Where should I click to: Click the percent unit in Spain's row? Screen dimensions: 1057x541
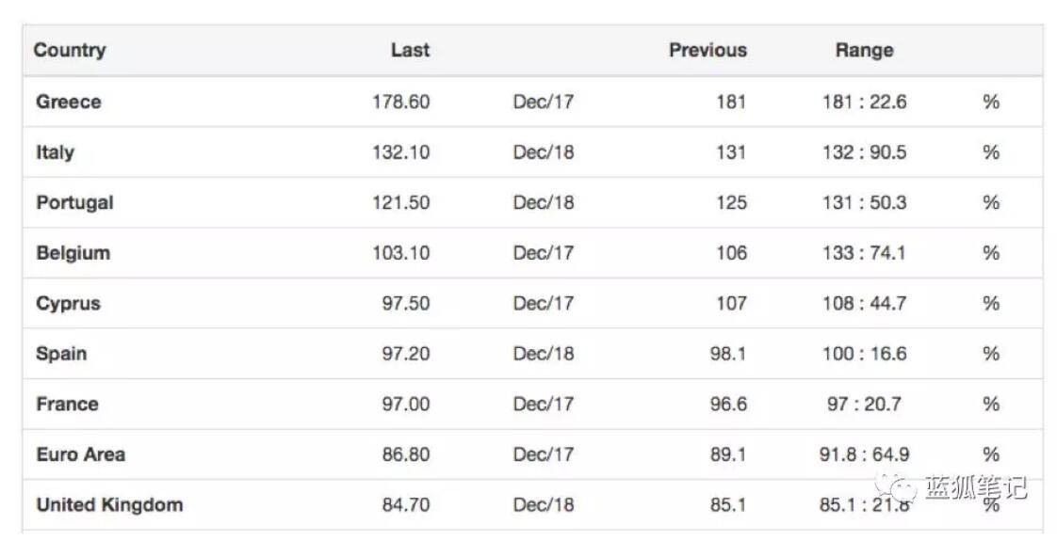point(990,354)
